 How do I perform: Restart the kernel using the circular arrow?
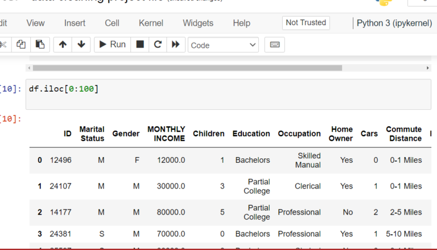tap(158, 44)
